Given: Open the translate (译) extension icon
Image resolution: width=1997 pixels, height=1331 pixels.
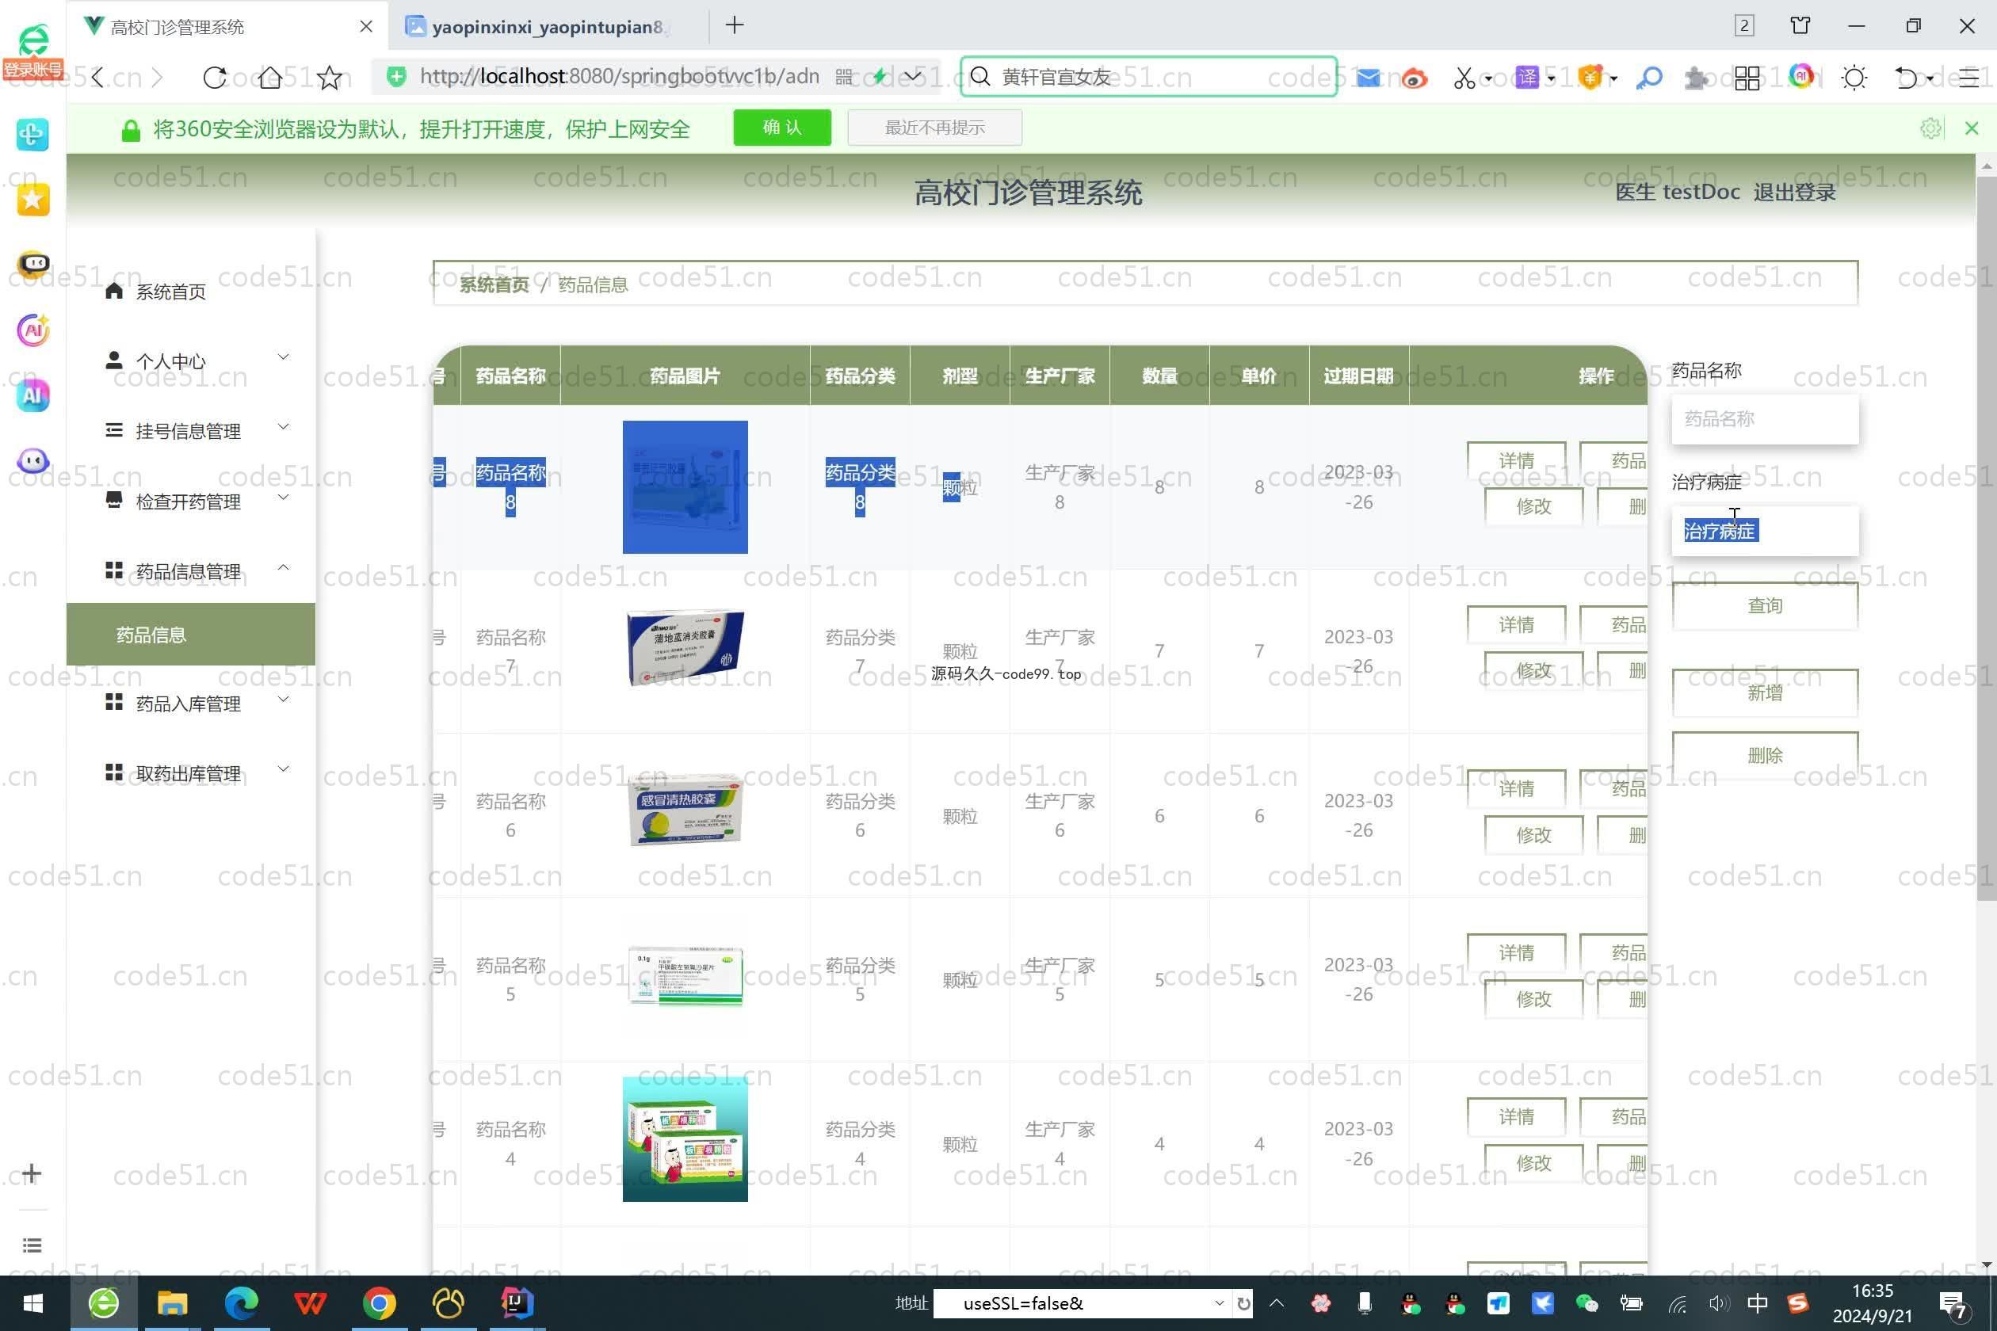Looking at the screenshot, I should (x=1526, y=78).
